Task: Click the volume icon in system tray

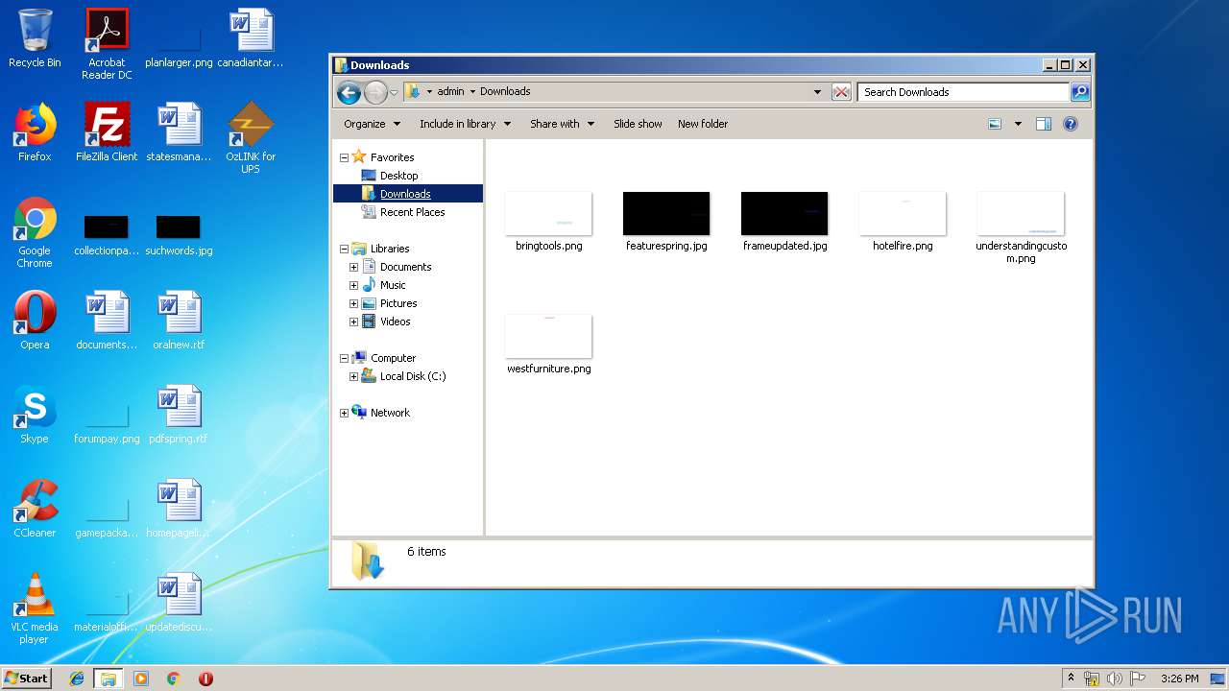Action: [x=1115, y=679]
